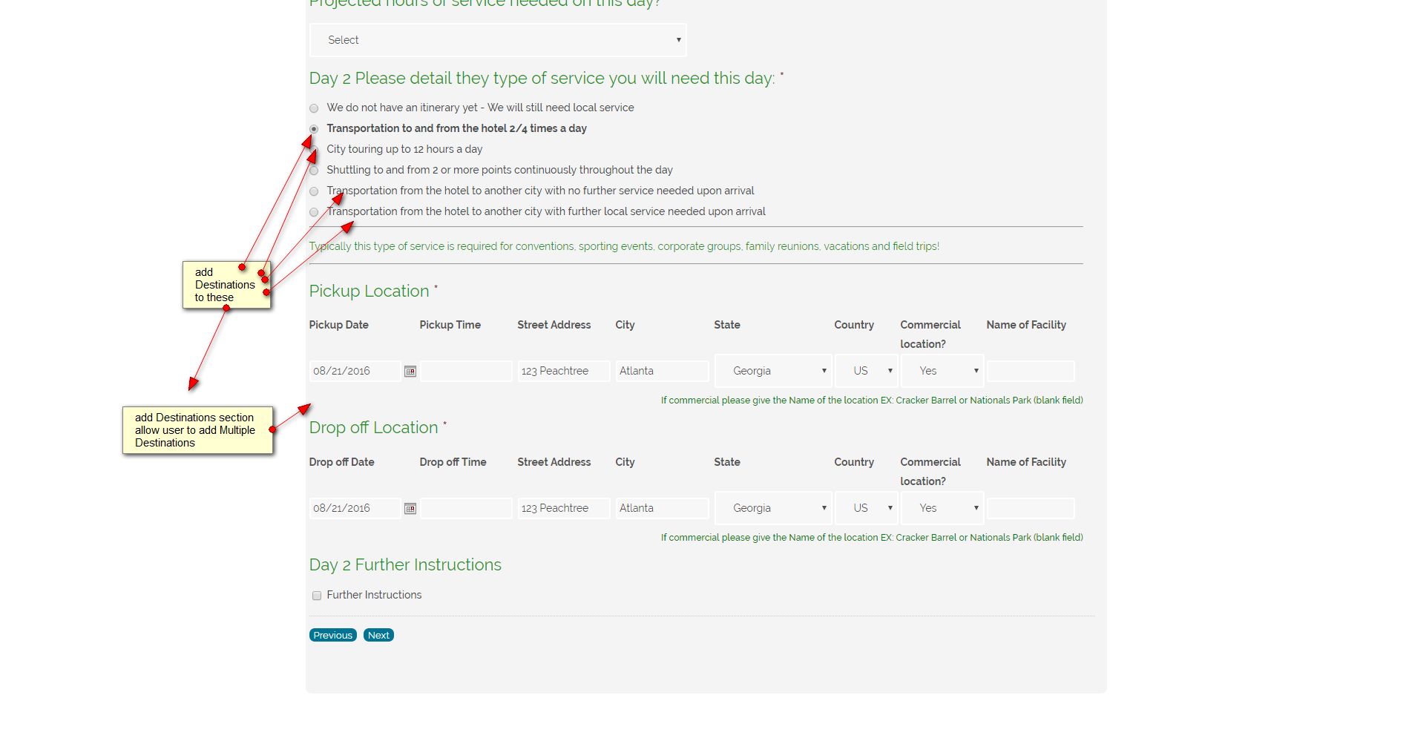The width and height of the screenshot is (1412, 738).
Task: Focus the Pickup Time input field
Action: pyautogui.click(x=466, y=371)
